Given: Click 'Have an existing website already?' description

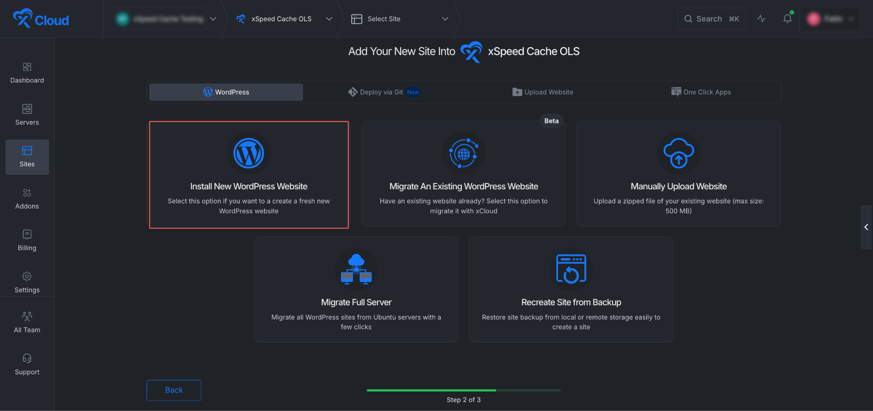Looking at the screenshot, I should (463, 206).
